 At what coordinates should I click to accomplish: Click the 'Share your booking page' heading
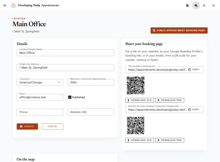tap(144, 44)
